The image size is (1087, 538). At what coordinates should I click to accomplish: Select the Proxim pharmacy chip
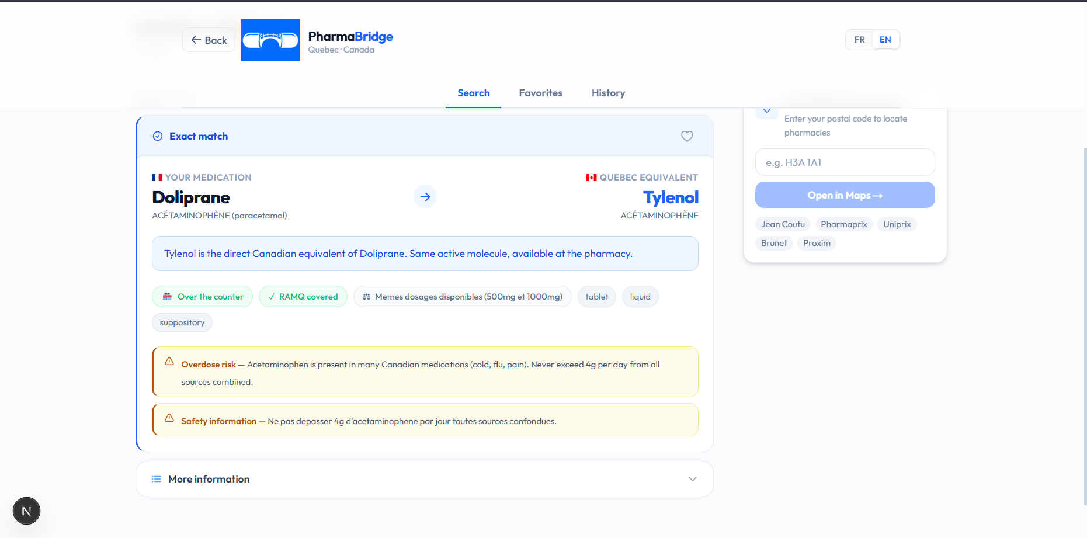[x=817, y=243]
